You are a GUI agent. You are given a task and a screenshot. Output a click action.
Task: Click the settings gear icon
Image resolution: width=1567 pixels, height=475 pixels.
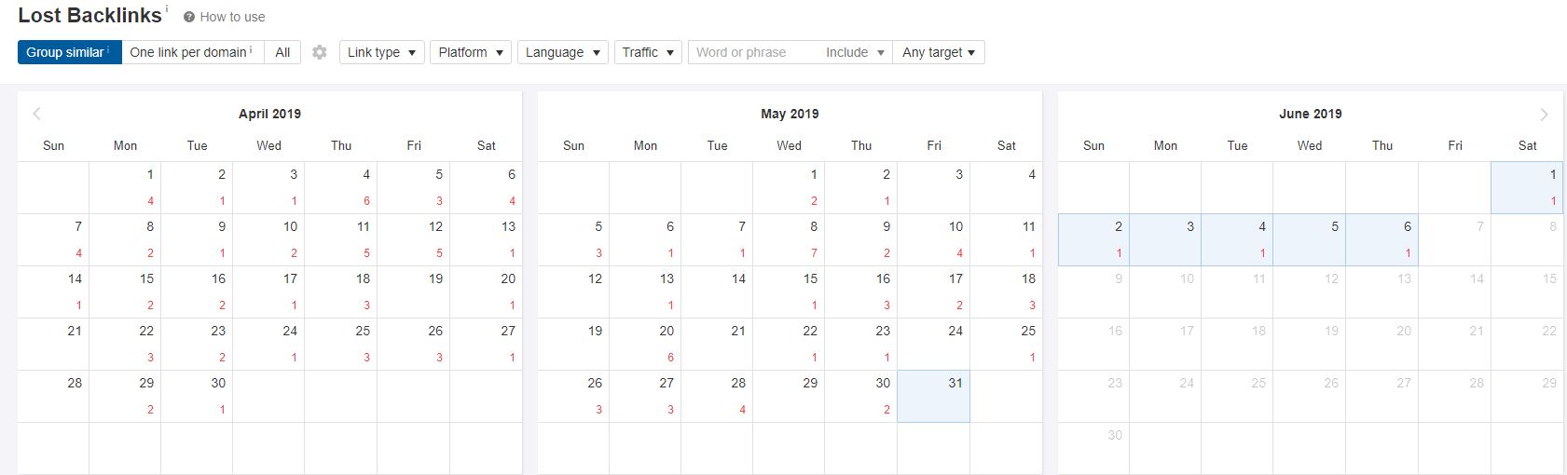pos(320,52)
